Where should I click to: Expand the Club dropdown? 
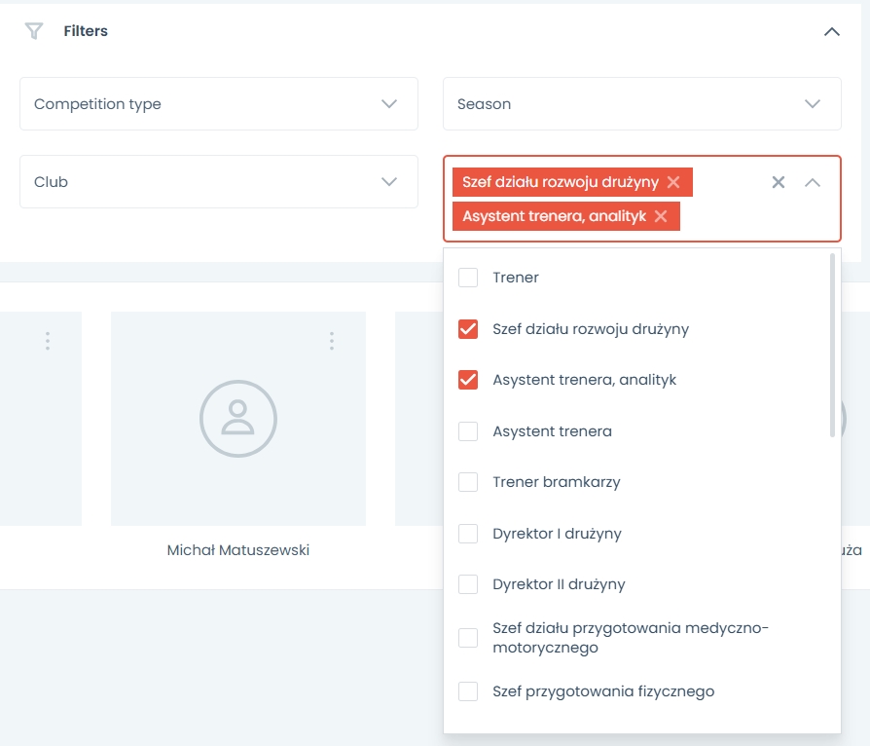(x=219, y=182)
